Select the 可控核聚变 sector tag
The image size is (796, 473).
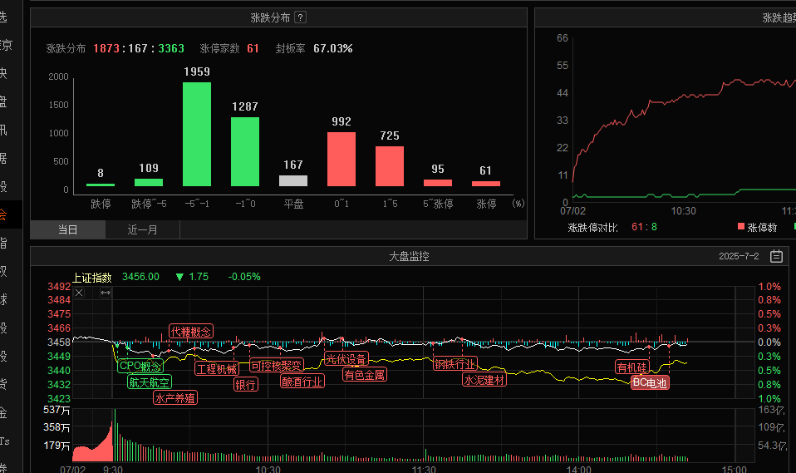277,365
